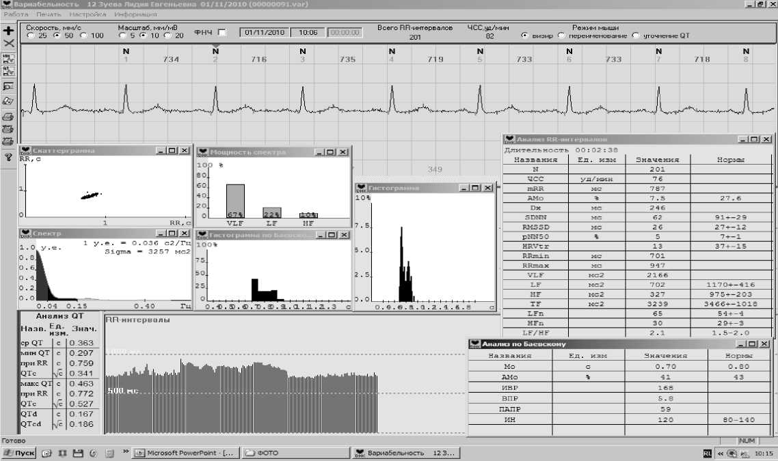This screenshot has height=461, width=778.
Task: Select the 25 мм/с speed option
Action: click(31, 36)
